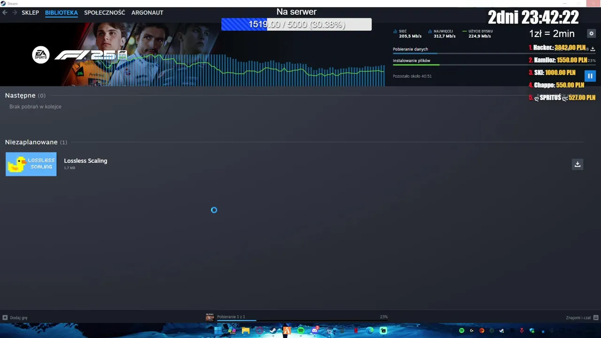Open the ARGONAUT profile tab

[147, 13]
